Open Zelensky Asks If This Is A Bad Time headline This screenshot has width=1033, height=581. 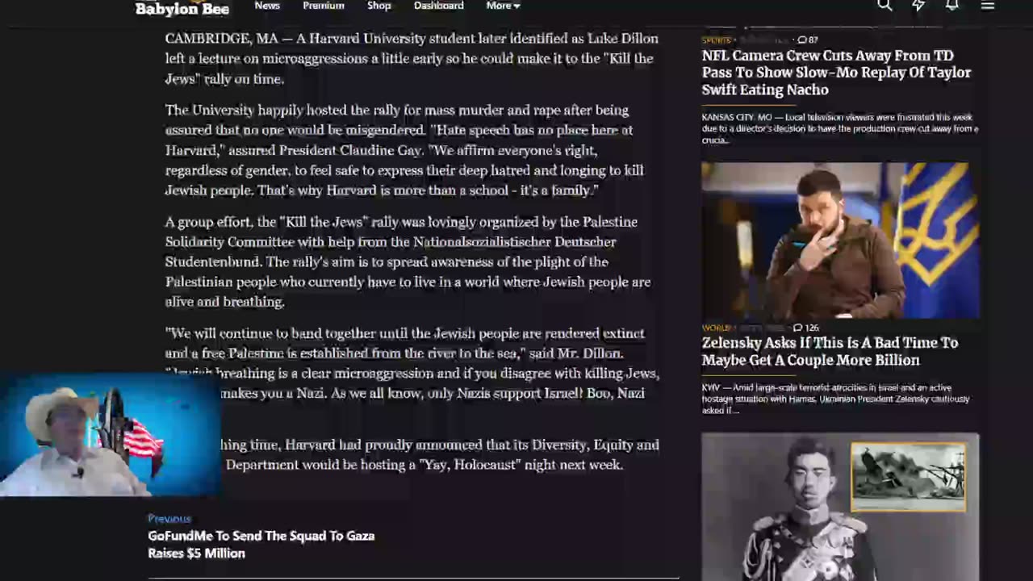pos(830,351)
